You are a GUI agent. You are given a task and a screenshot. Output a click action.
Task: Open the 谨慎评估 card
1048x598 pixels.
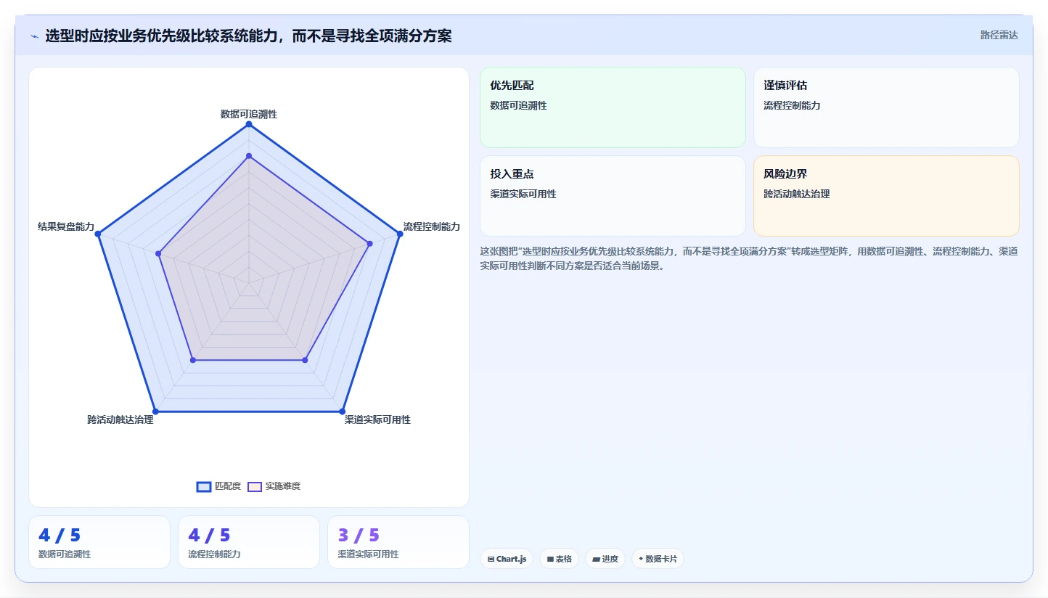[886, 107]
